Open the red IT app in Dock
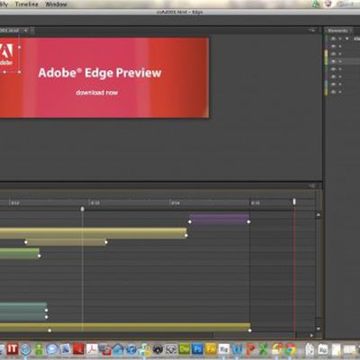This screenshot has height=360, width=360. (x=13, y=349)
